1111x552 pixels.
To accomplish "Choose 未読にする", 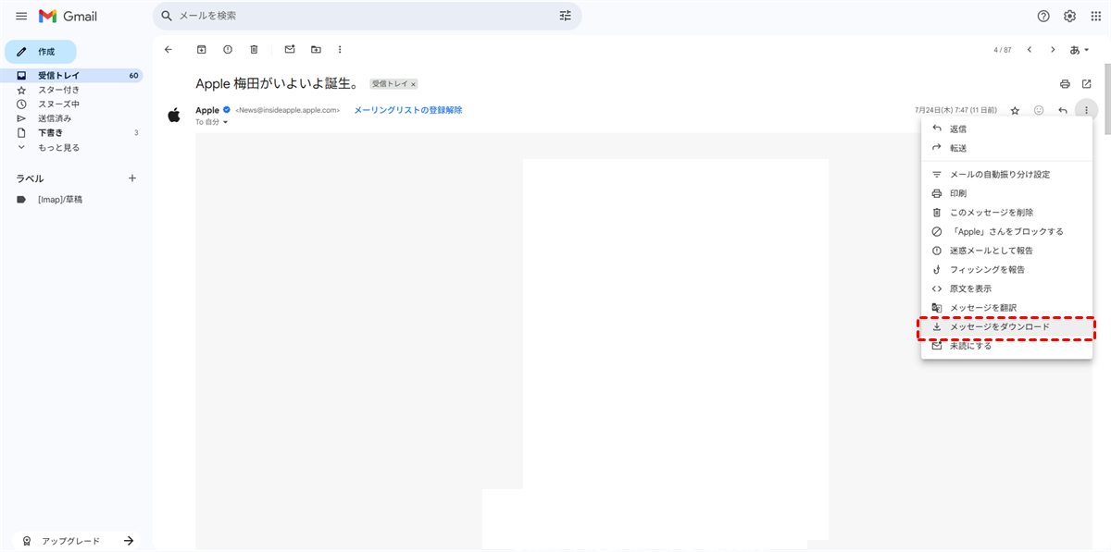I will click(x=1006, y=346).
